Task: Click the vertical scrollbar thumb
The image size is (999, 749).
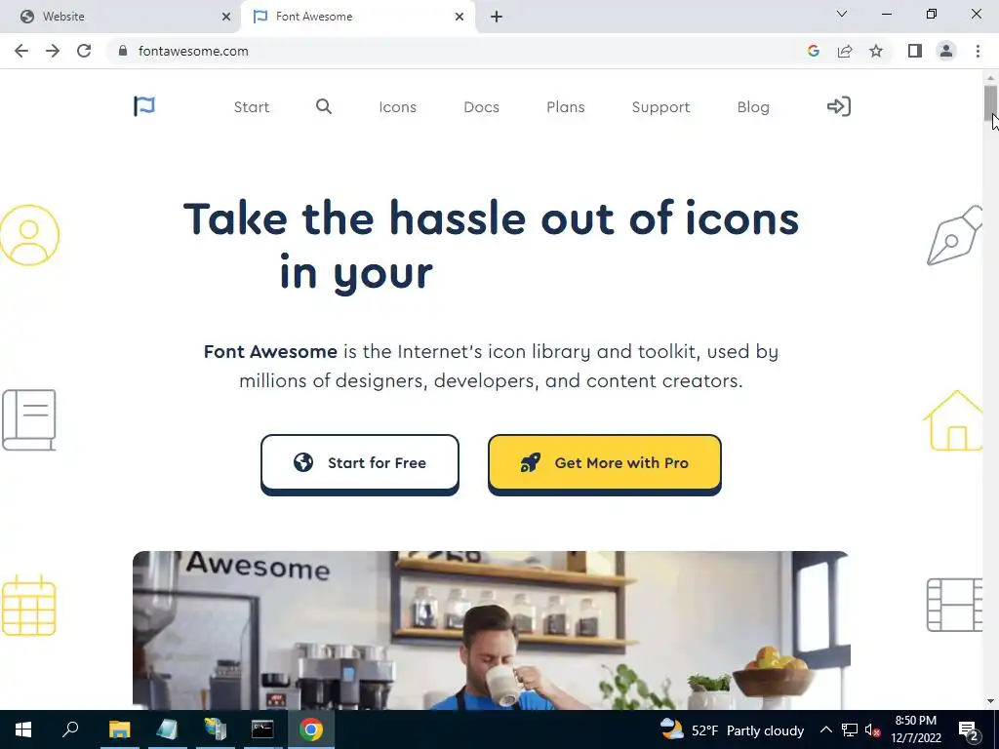Action: 989,101
